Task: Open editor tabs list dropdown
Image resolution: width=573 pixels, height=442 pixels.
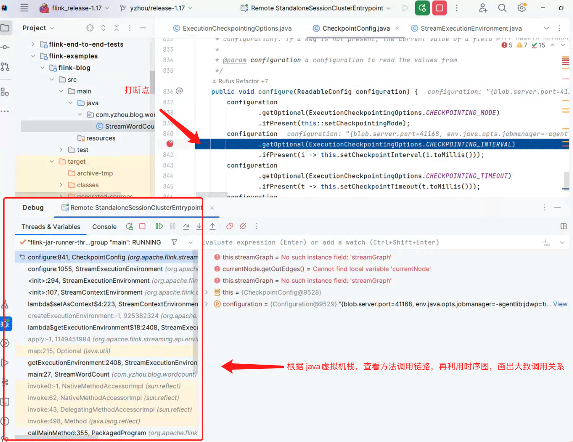Action: (546, 28)
